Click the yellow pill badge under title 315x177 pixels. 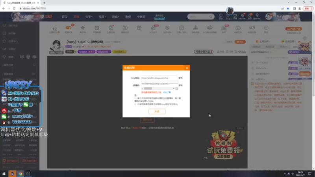pyautogui.click(x=119, y=52)
